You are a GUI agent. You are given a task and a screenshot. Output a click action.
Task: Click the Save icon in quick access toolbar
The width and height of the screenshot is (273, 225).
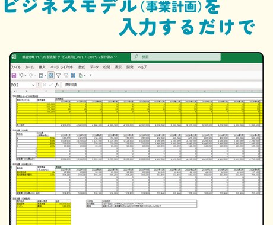[14, 75]
